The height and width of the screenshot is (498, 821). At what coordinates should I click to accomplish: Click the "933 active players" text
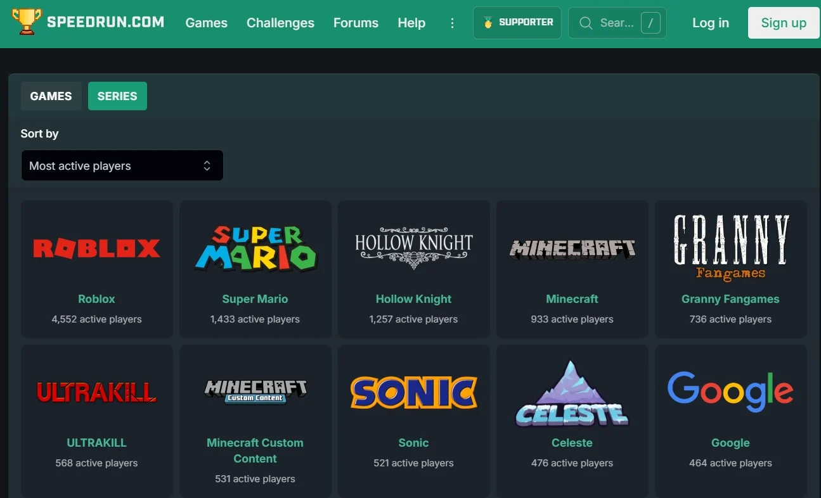click(572, 319)
